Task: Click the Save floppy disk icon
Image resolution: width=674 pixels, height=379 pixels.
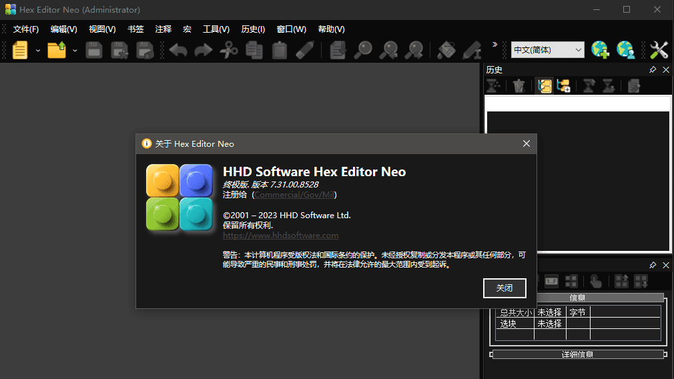Action: coord(93,50)
